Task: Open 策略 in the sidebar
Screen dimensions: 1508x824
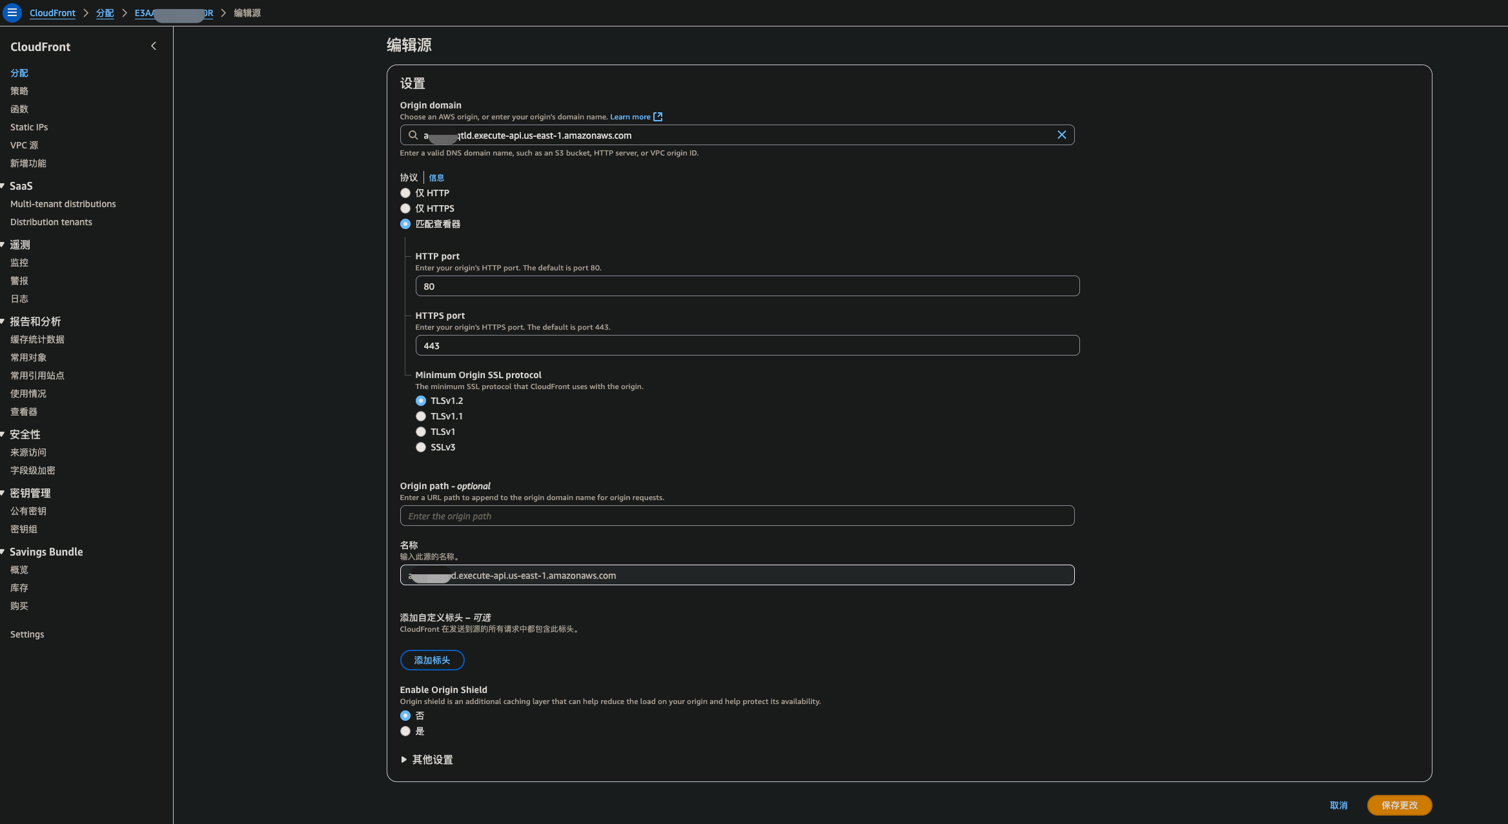Action: (x=19, y=91)
